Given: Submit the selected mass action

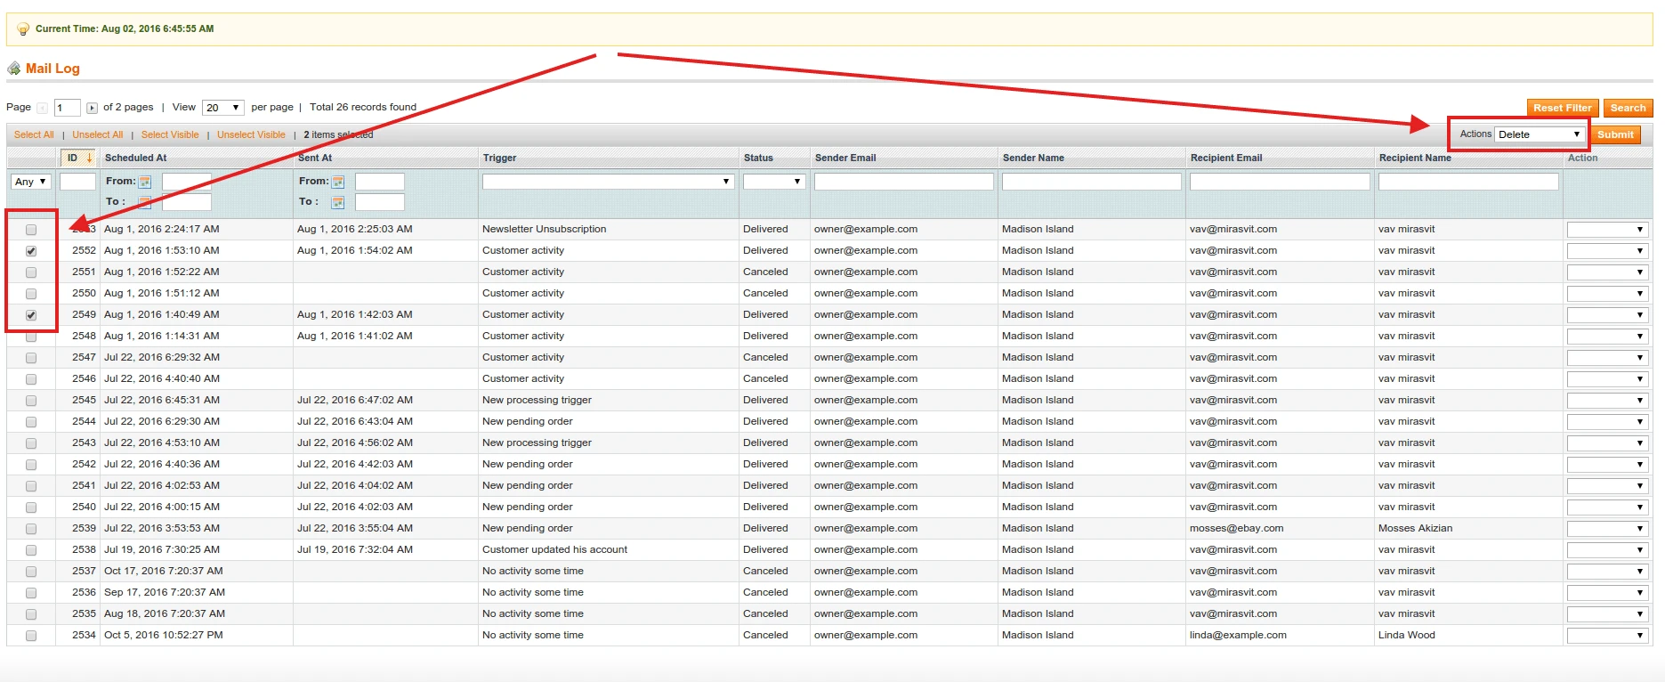Looking at the screenshot, I should click(1615, 134).
